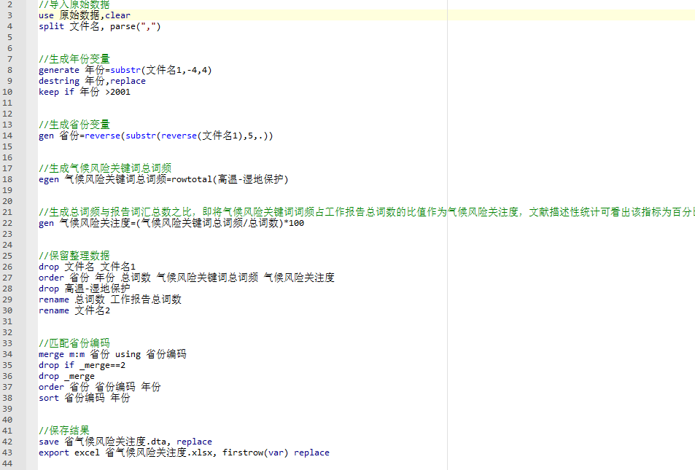
Task: Click the 'save 省气候风险关注度.dta' line
Action: [x=125, y=442]
